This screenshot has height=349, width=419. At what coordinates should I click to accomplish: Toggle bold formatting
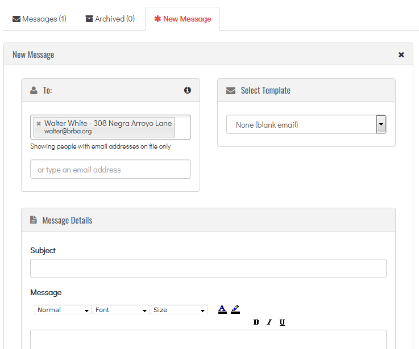pyautogui.click(x=256, y=322)
